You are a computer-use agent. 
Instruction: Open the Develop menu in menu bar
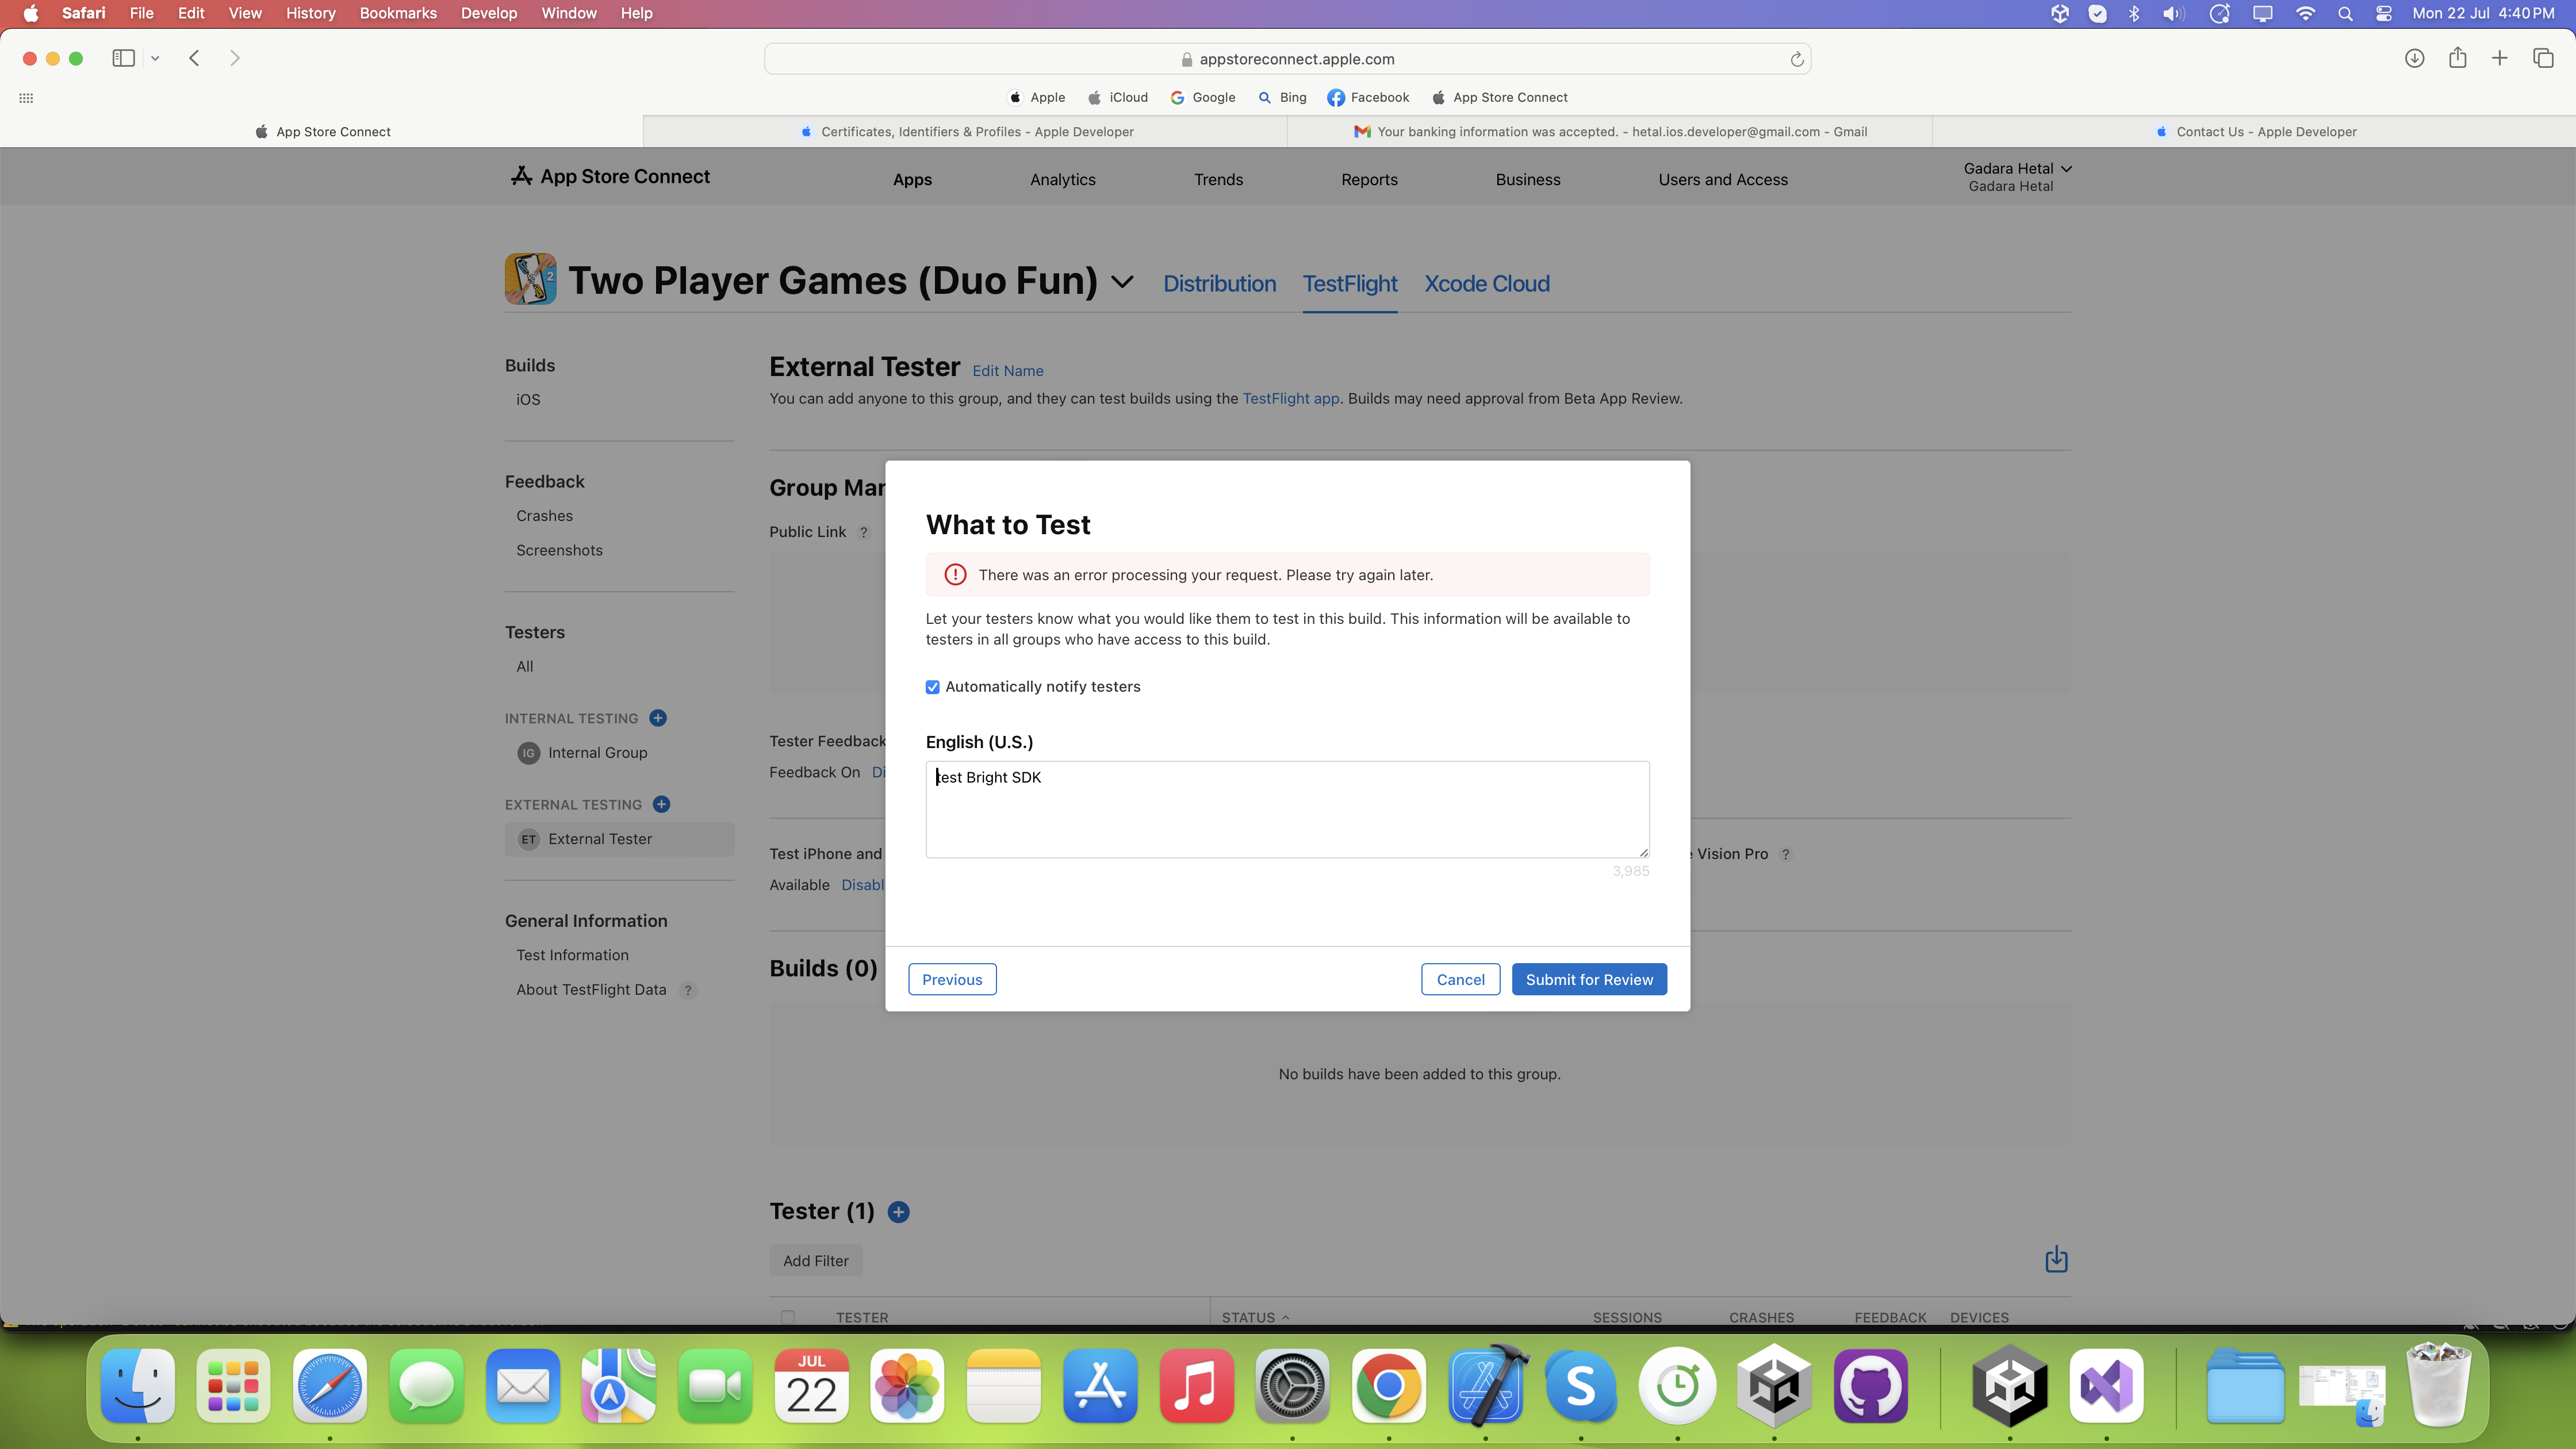(x=488, y=13)
